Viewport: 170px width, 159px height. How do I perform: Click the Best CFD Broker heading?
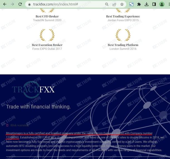[x=47, y=16]
